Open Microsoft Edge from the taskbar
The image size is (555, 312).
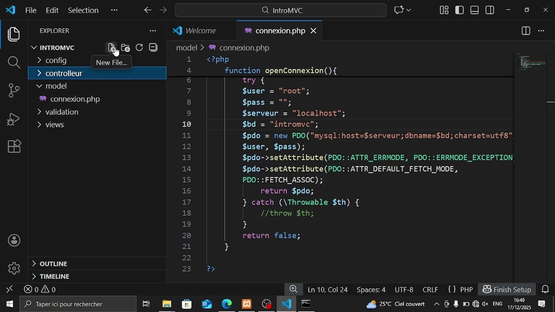(226, 304)
